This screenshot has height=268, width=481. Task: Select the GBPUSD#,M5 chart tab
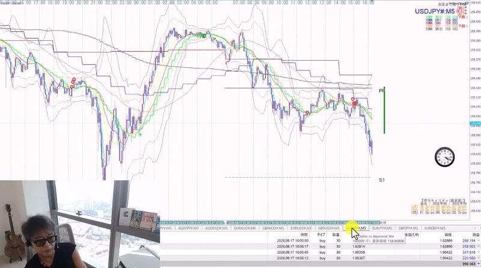pyautogui.click(x=328, y=228)
